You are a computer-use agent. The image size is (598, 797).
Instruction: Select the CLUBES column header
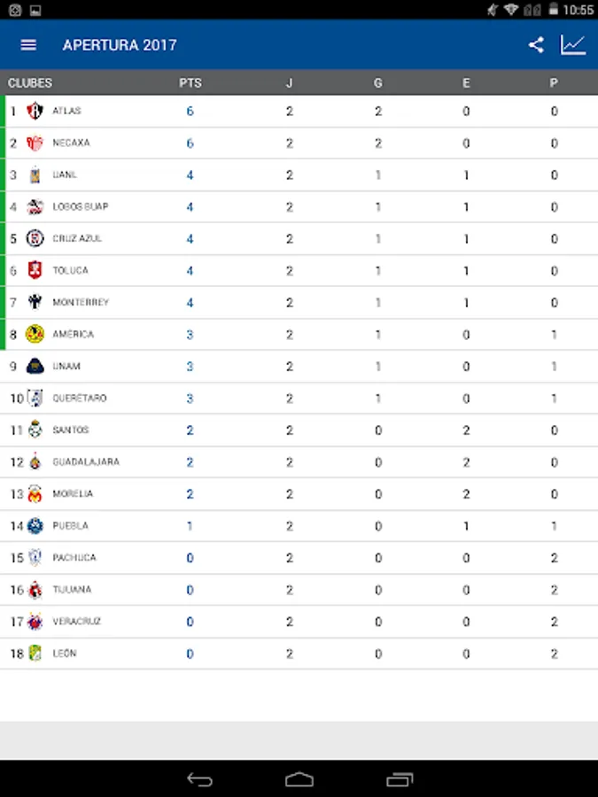tap(30, 83)
